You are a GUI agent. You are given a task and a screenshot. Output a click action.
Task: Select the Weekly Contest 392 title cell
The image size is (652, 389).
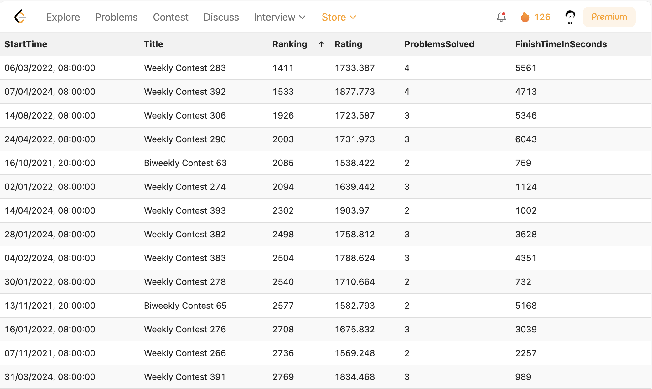click(185, 92)
